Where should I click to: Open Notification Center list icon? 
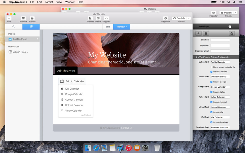click(x=240, y=2)
